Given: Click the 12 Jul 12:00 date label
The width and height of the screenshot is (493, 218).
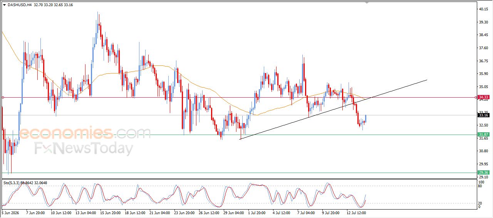Looking at the screenshot, I should 356,212.
